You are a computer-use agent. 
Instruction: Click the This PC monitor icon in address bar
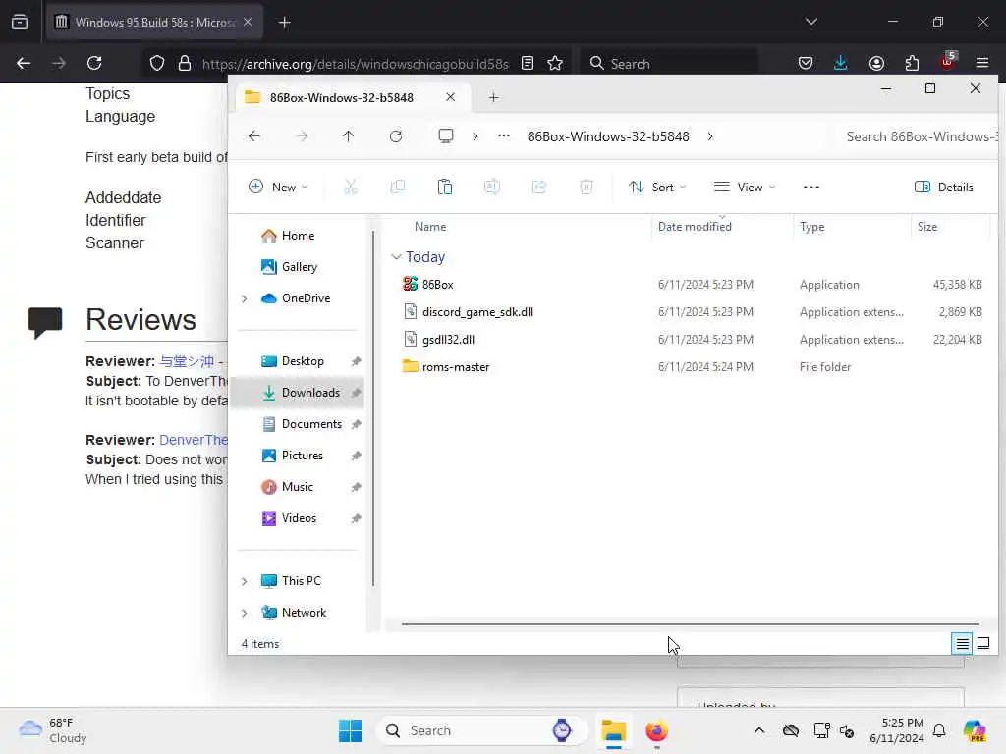[x=445, y=135]
